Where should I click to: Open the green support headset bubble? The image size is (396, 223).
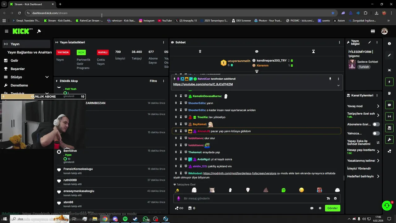coord(386,206)
